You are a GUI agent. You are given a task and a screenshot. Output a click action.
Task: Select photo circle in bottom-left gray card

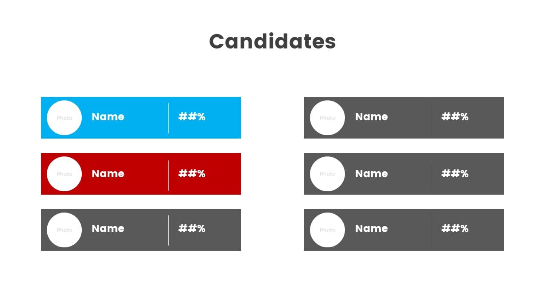[64, 230]
